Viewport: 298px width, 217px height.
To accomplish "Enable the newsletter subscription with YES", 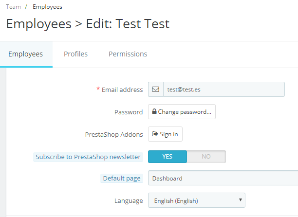I will click(x=168, y=157).
